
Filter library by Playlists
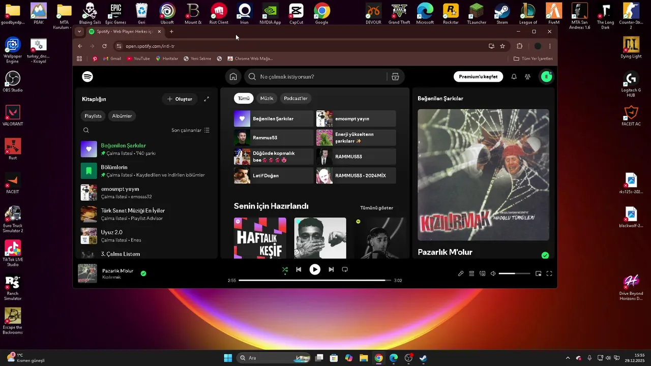[x=93, y=116]
